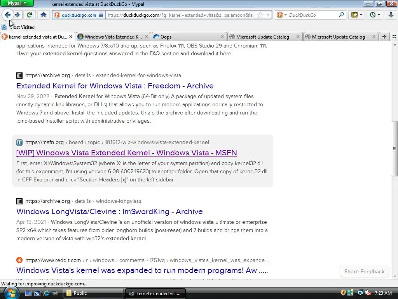Go forward one page

pyautogui.click(x=17, y=15)
